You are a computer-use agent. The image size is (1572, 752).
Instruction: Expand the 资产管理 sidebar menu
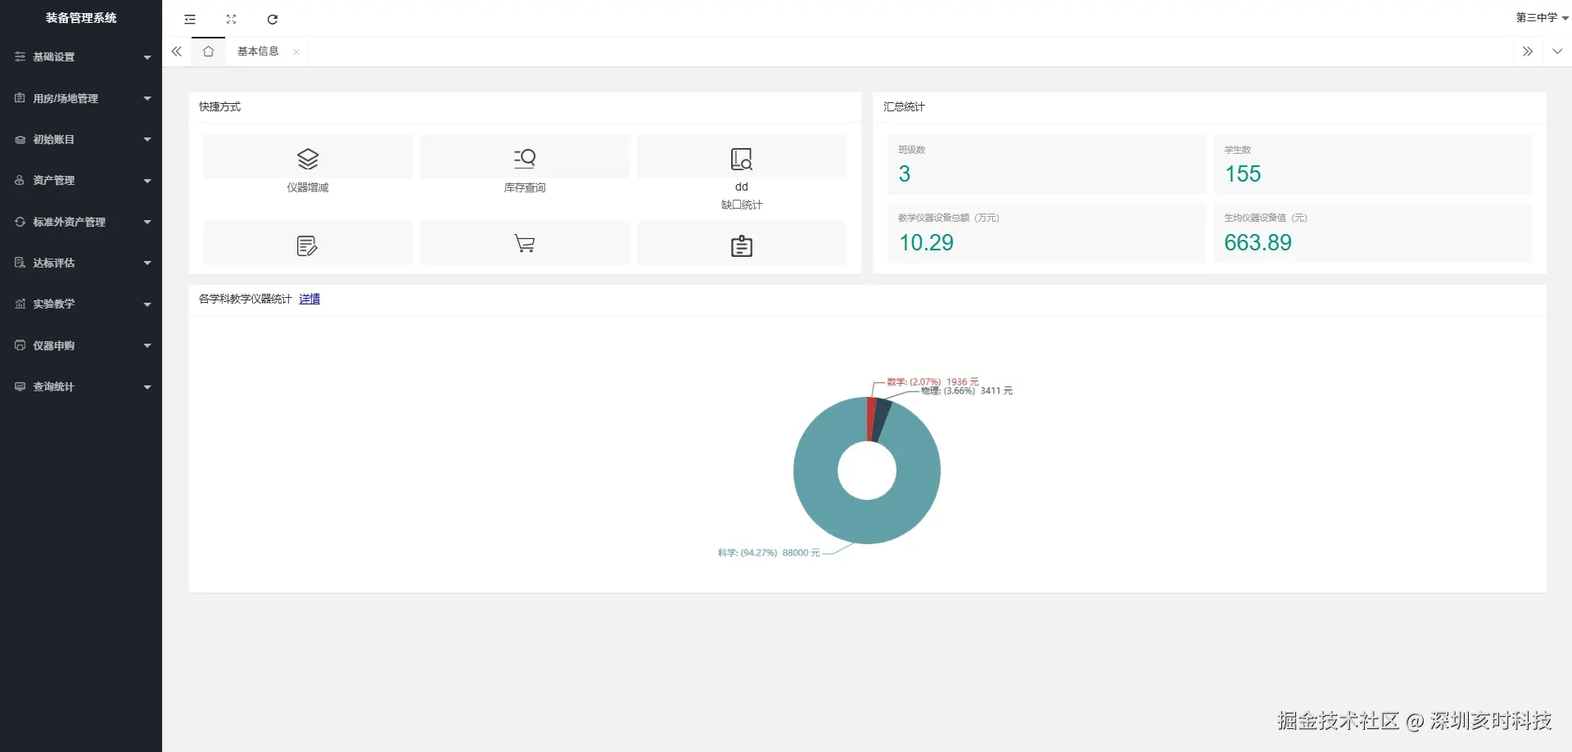81,181
